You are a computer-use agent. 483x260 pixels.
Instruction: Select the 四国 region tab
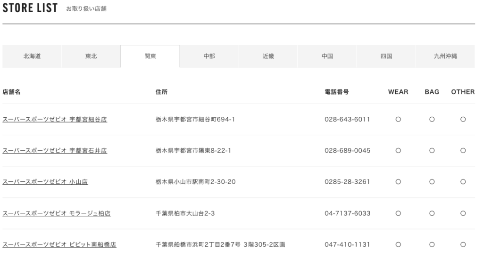click(x=386, y=57)
